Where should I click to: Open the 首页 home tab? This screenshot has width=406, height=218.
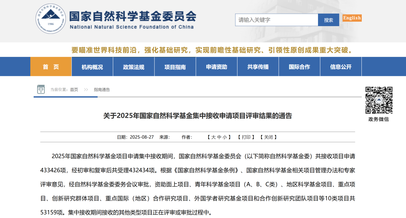click(51, 67)
